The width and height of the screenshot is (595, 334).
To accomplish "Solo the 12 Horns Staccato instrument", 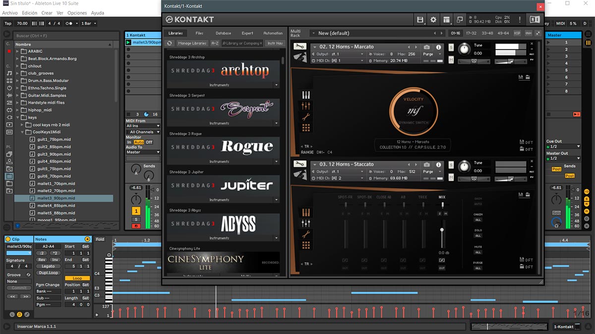I will point(451,164).
